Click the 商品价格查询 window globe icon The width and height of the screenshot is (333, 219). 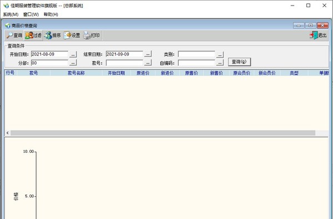(x=8, y=26)
